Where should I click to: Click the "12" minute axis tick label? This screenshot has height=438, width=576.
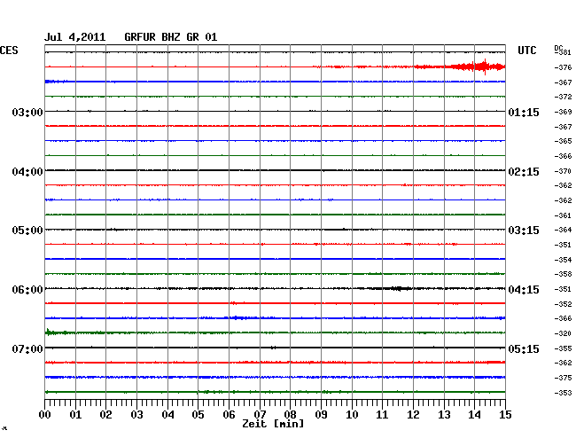point(413,414)
